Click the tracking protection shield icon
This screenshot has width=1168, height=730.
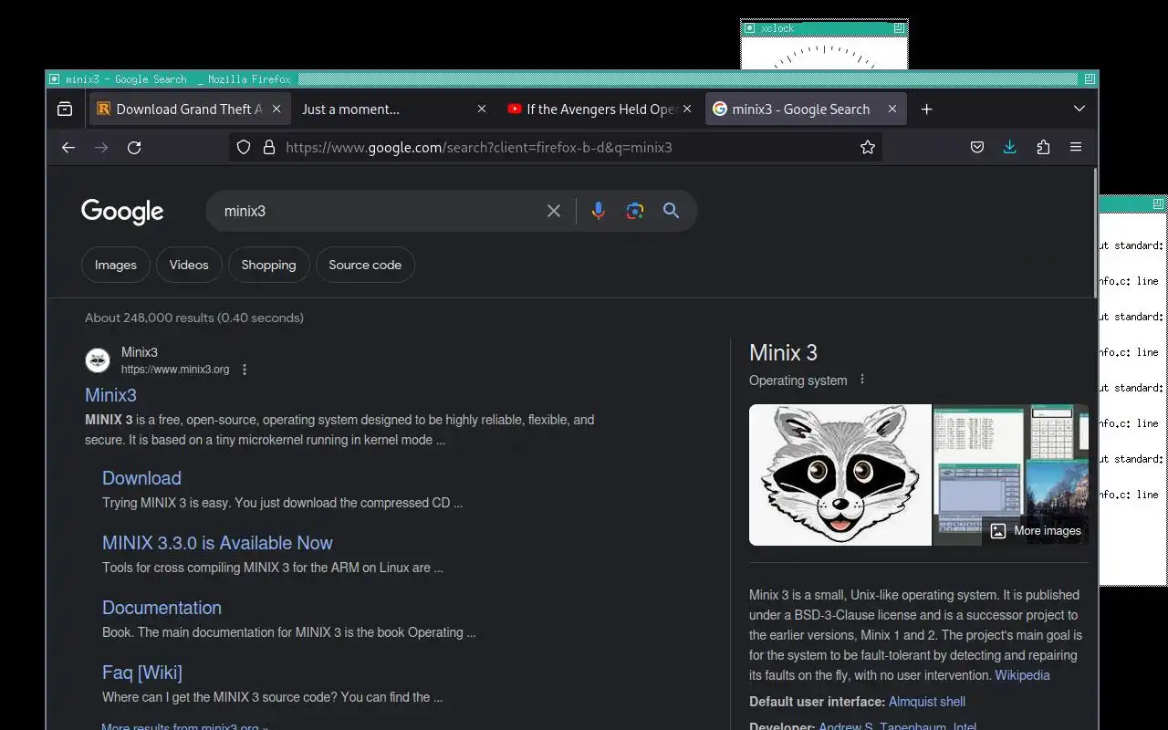pos(244,147)
